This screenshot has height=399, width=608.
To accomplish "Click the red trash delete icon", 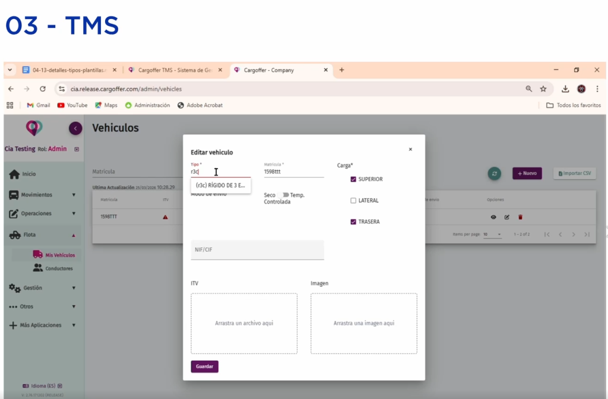I will pos(520,217).
